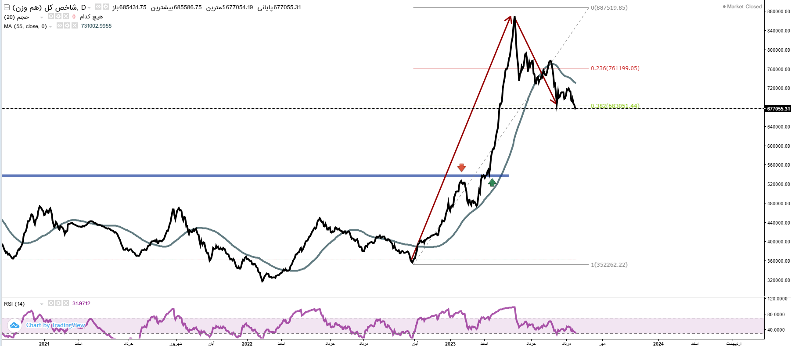Click RSI value 31.9712
The height and width of the screenshot is (346, 791).
click(x=81, y=303)
